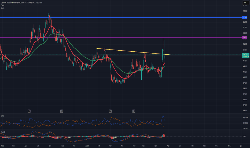Open the TRY currency selector
The height and width of the screenshot is (148, 250).
tap(245, 3)
